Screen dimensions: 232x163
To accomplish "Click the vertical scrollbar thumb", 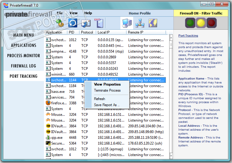I will 171,44.
